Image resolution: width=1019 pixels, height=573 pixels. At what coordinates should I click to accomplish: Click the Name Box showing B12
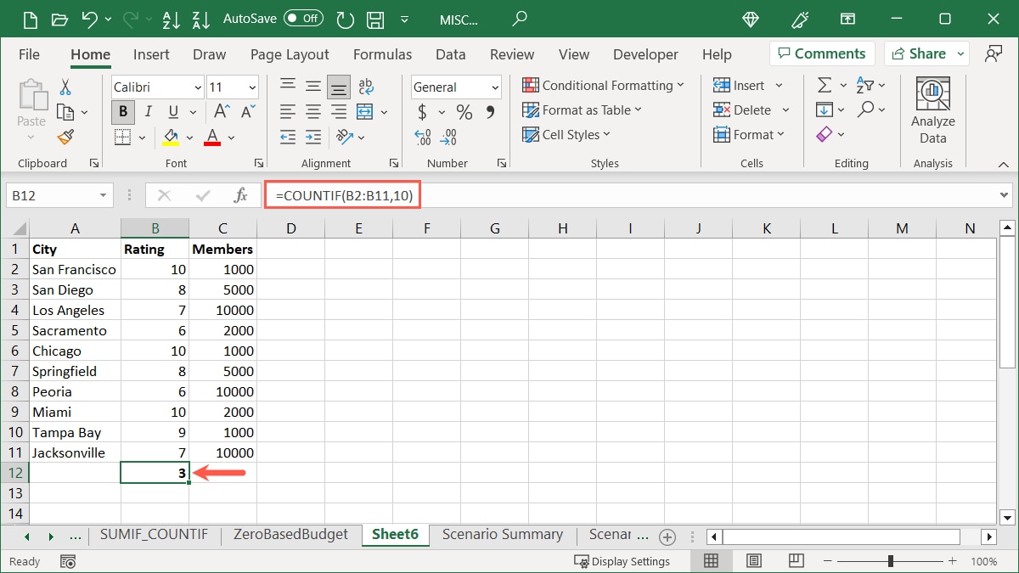point(53,194)
